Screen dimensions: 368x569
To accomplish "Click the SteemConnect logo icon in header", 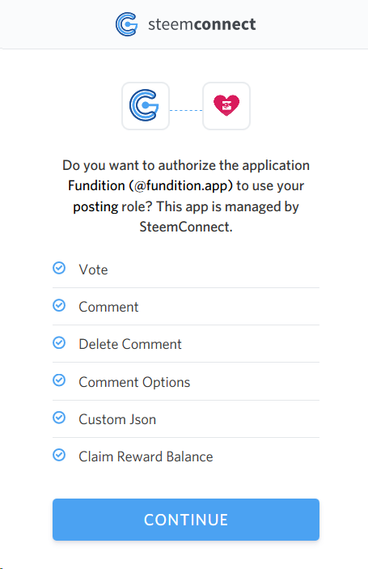I will pos(126,24).
